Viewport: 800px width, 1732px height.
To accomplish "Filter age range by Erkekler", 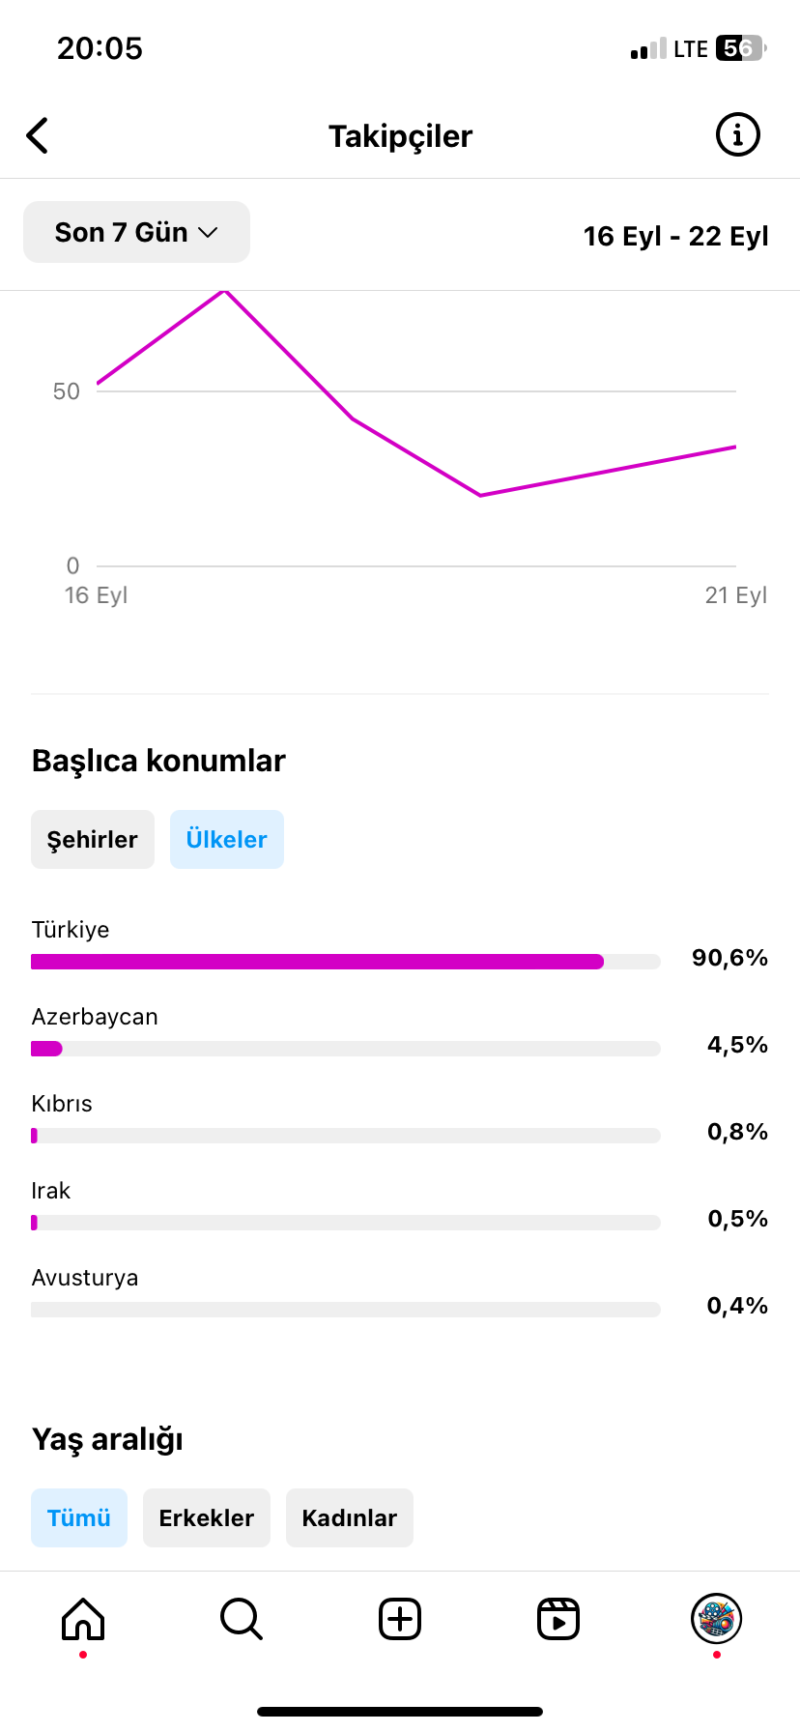I will pos(207,1517).
